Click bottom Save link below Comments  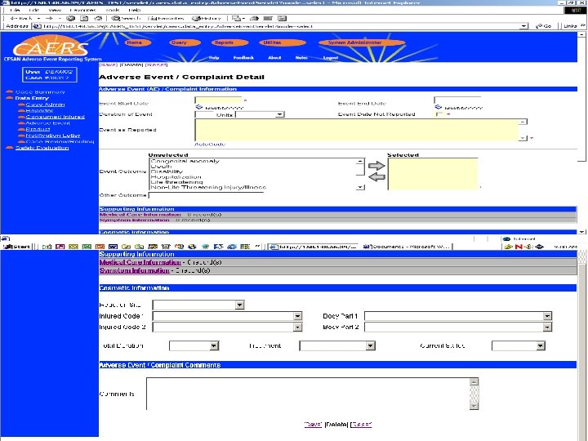pyautogui.click(x=313, y=425)
